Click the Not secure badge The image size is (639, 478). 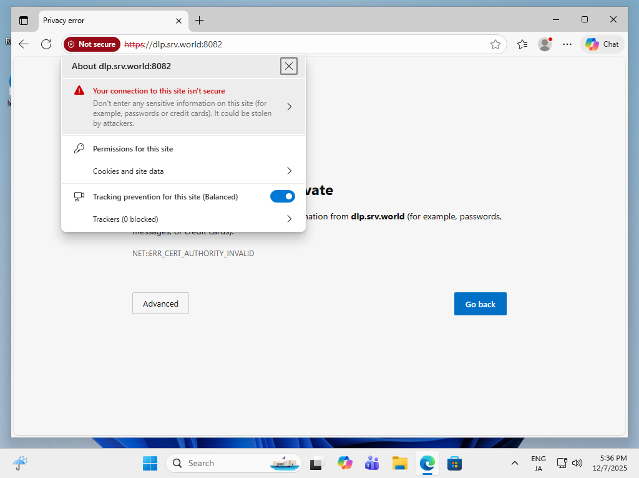coord(92,44)
